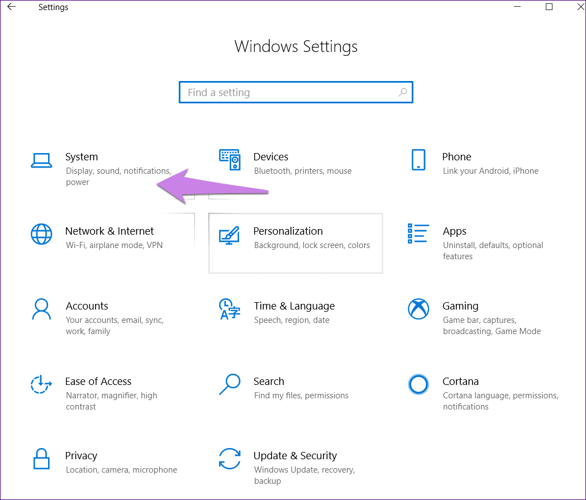Click the magnifier icon in the search box
The width and height of the screenshot is (586, 500).
[403, 92]
